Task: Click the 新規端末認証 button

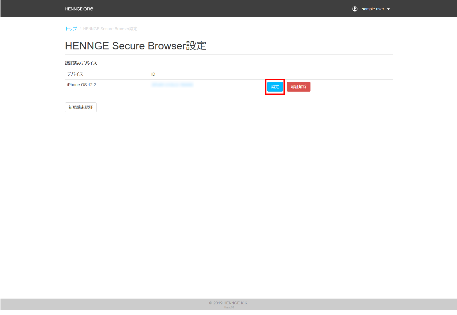Action: click(81, 108)
